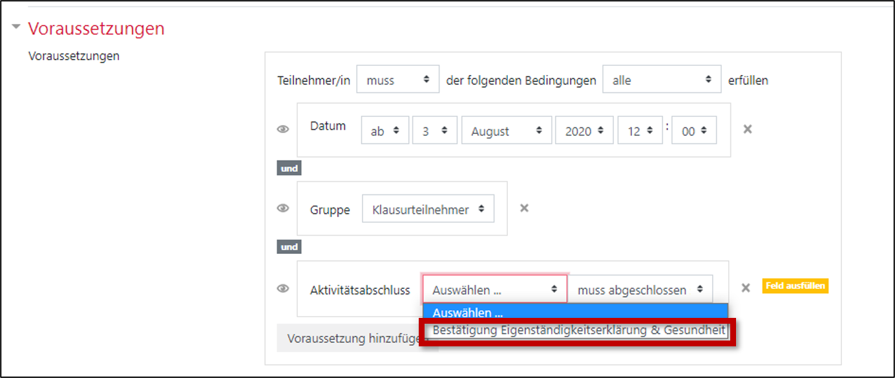The image size is (895, 378).
Task: Open the 'alle' conditions dropdown
Action: [662, 79]
